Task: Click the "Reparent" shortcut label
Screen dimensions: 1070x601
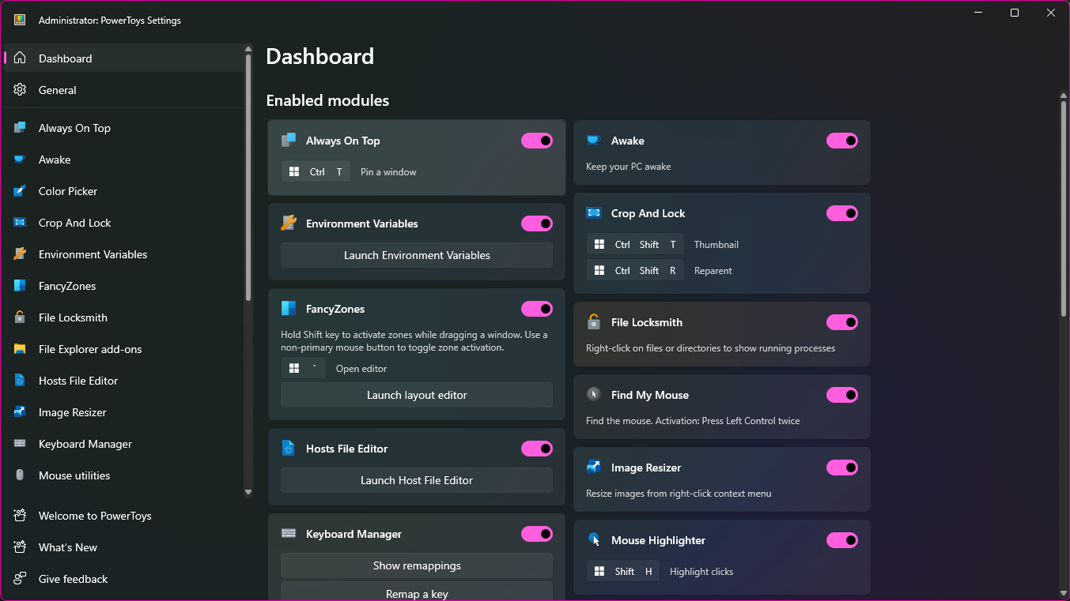Action: click(x=713, y=271)
